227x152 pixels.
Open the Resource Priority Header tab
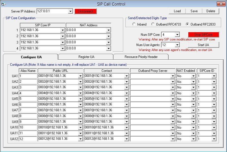pos(141,57)
